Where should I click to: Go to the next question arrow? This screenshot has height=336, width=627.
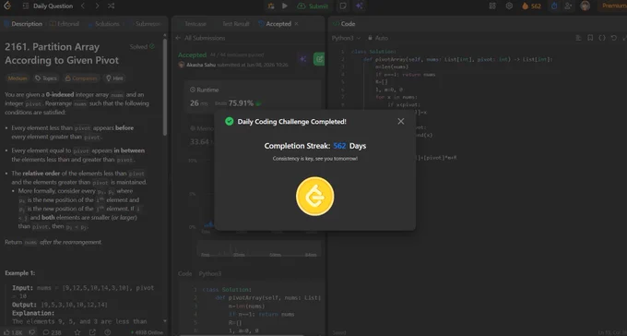pyautogui.click(x=97, y=6)
